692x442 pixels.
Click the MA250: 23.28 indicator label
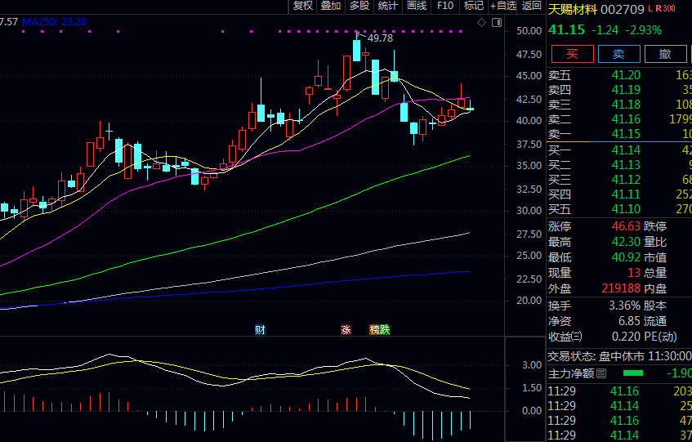(54, 21)
